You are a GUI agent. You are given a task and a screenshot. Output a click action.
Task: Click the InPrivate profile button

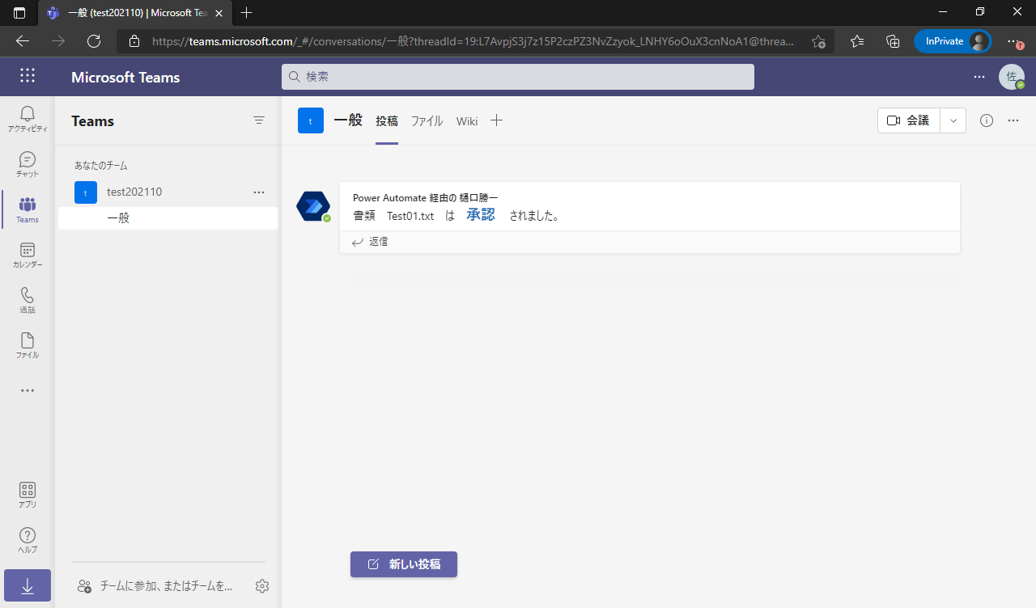953,41
